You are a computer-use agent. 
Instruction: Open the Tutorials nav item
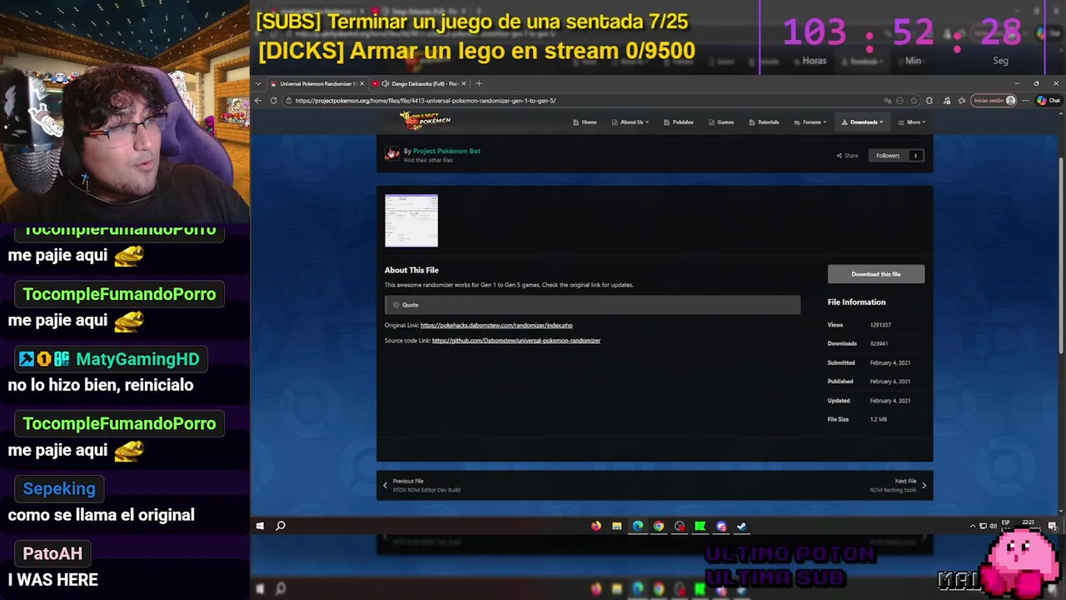[763, 122]
